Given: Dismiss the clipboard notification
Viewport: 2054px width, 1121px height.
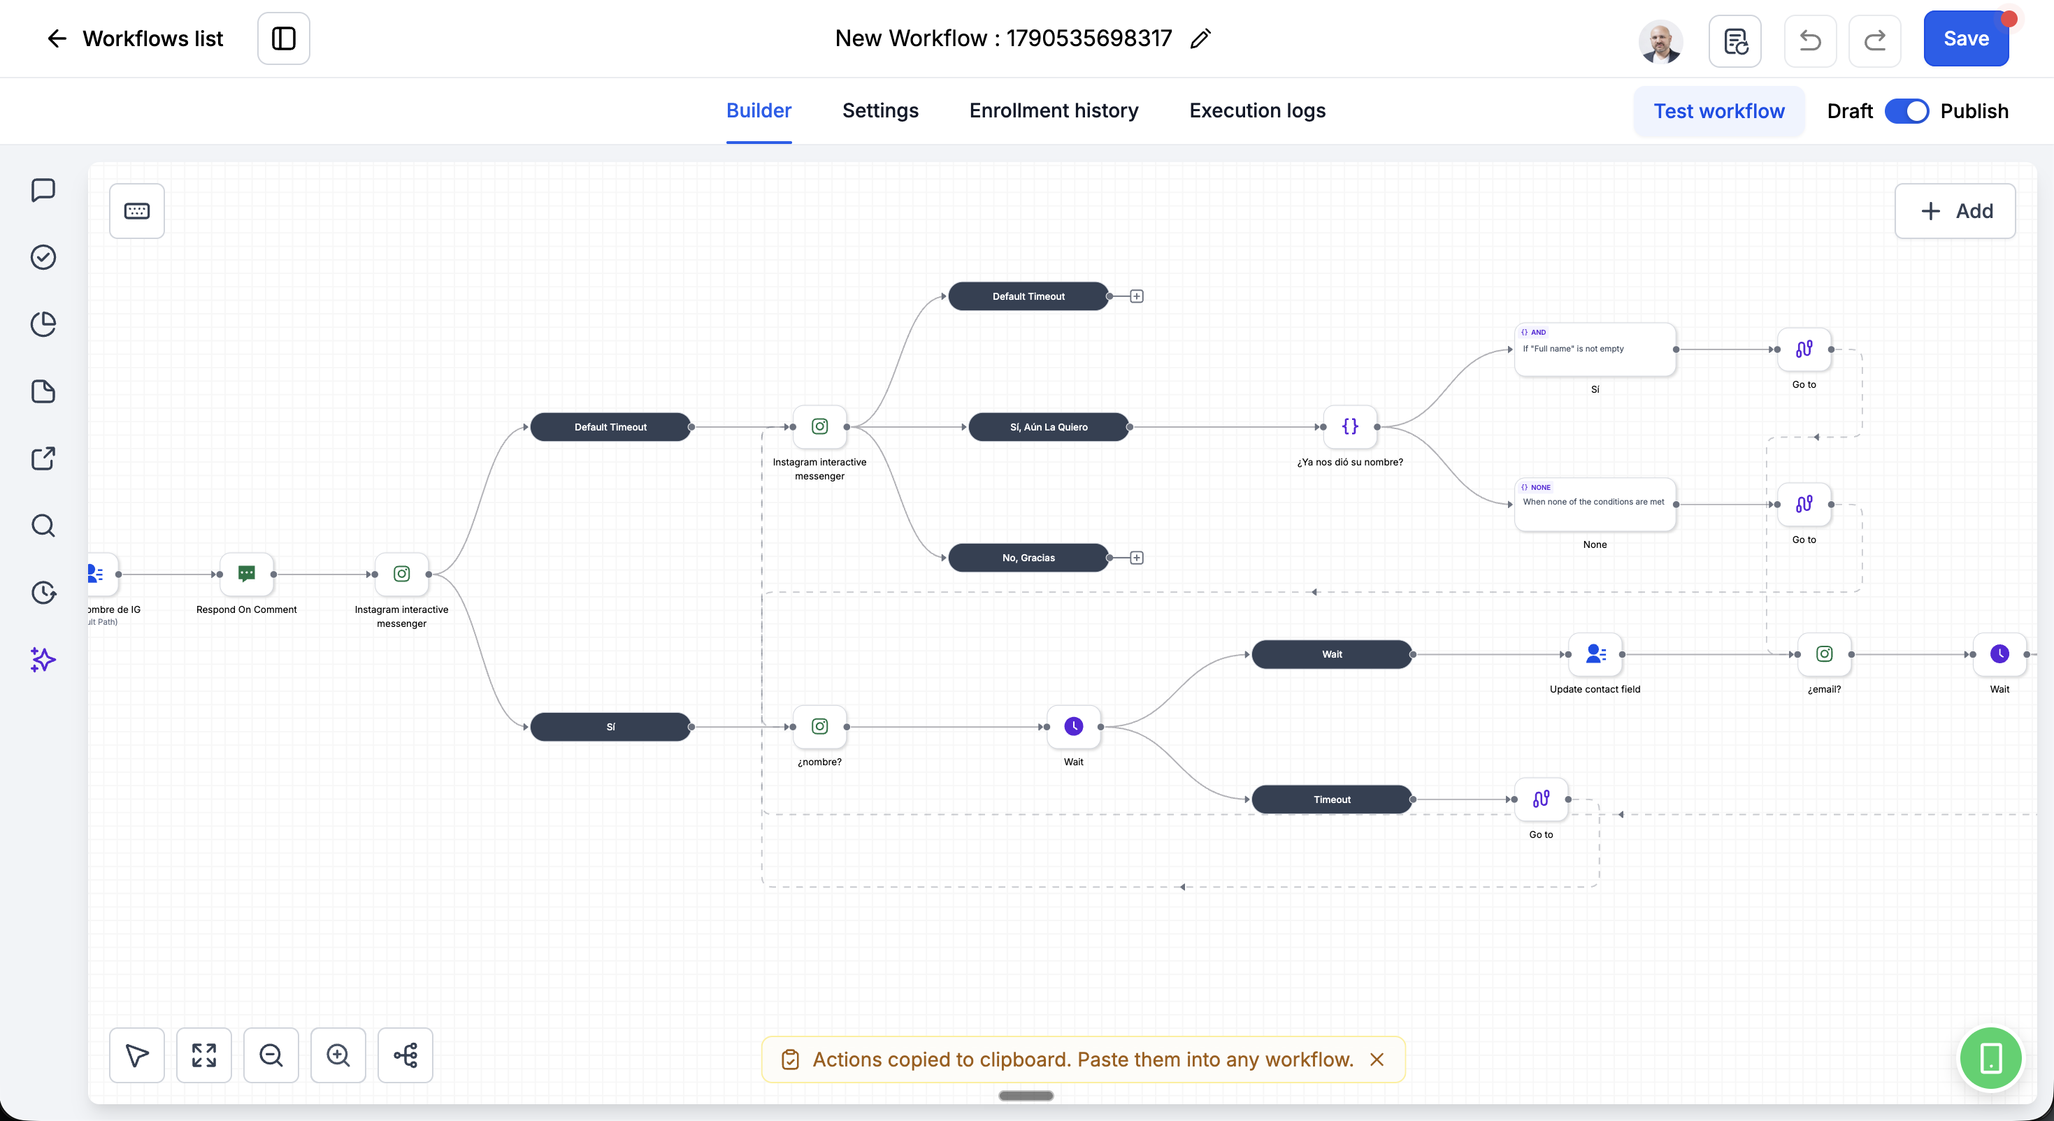Looking at the screenshot, I should click(1377, 1059).
